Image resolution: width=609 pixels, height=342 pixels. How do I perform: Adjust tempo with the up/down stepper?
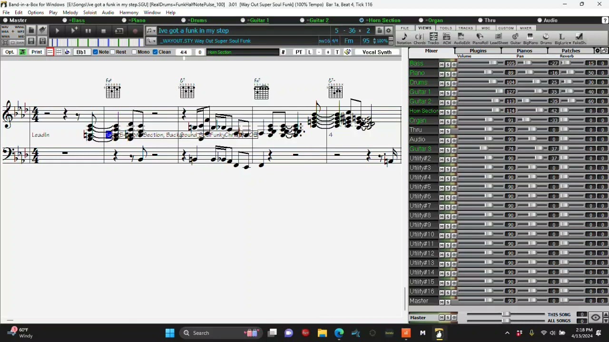click(x=374, y=41)
